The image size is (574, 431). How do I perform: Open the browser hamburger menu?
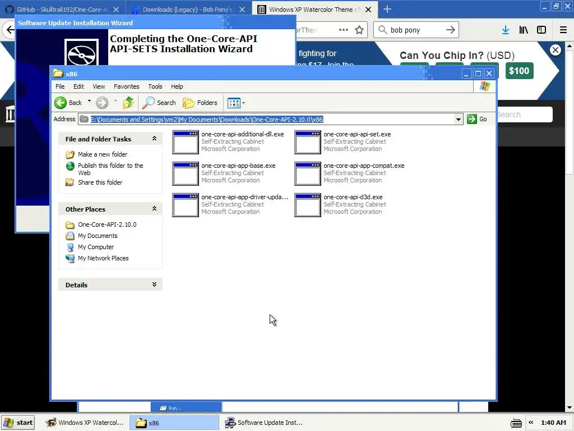pyautogui.click(x=563, y=30)
